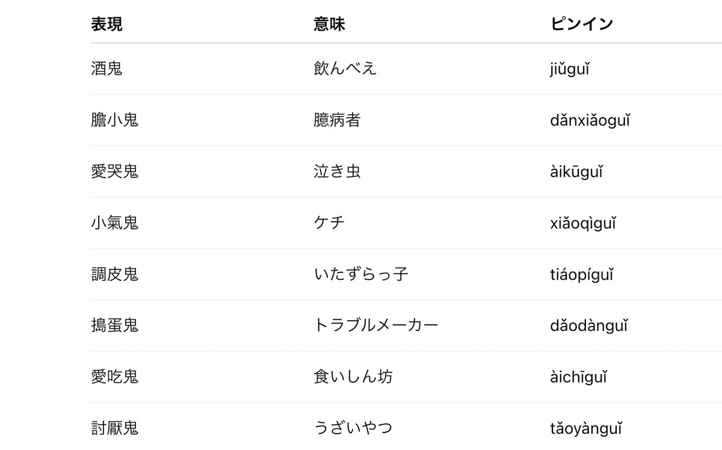Select the 泣き虫 meaning cell

337,171
